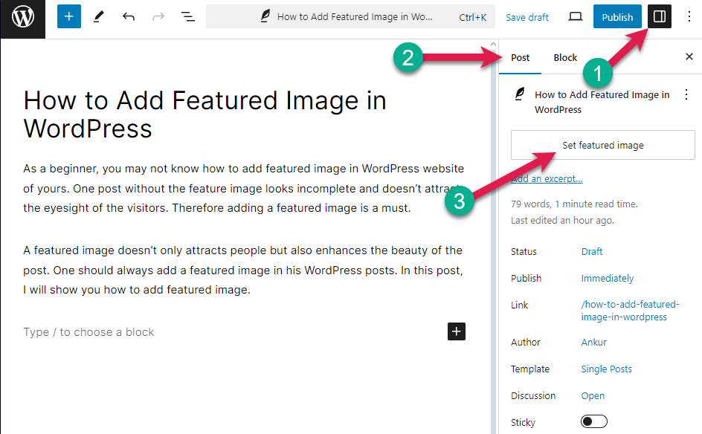Viewport: 702px width, 434px height.
Task: Close the settings sidebar
Action: click(x=689, y=56)
